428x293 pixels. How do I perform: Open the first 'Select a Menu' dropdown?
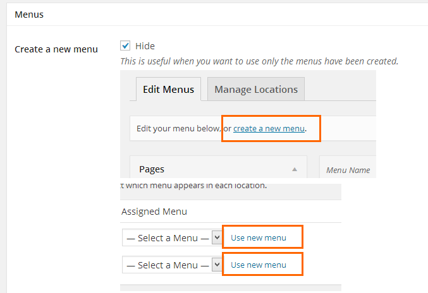tap(167, 238)
